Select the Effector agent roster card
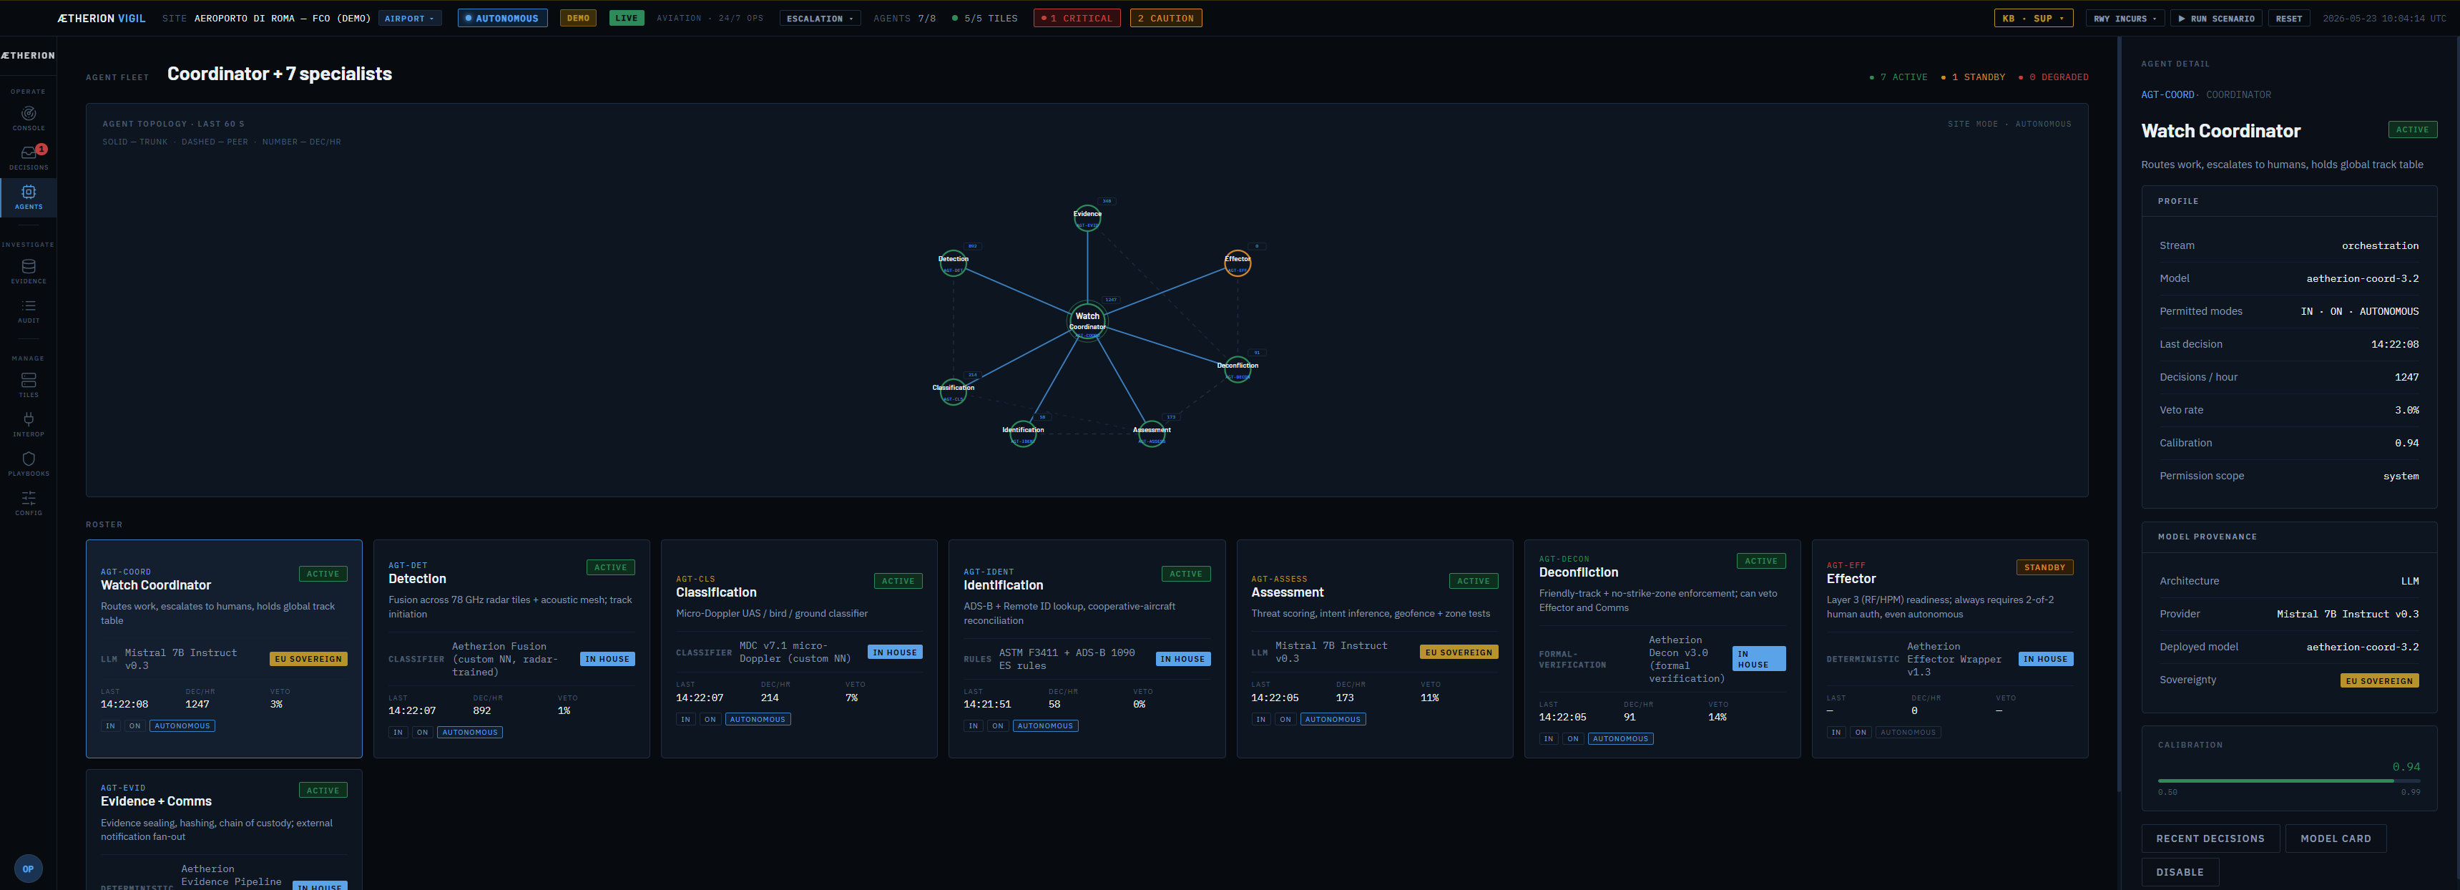2460x890 pixels. (1949, 648)
